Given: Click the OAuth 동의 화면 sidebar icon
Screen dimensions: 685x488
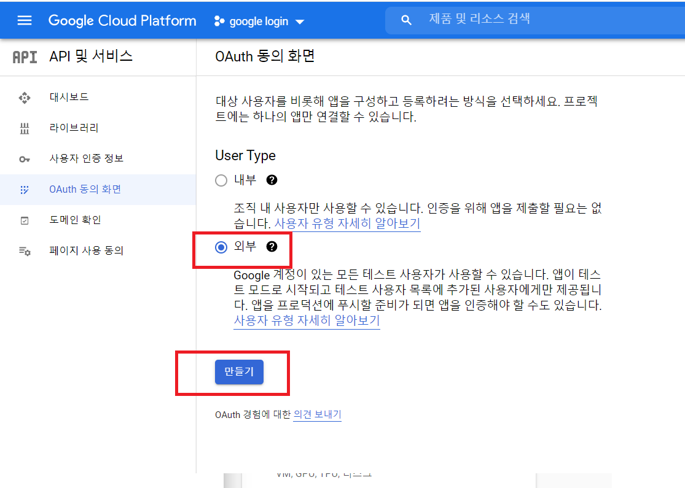Looking at the screenshot, I should [25, 190].
